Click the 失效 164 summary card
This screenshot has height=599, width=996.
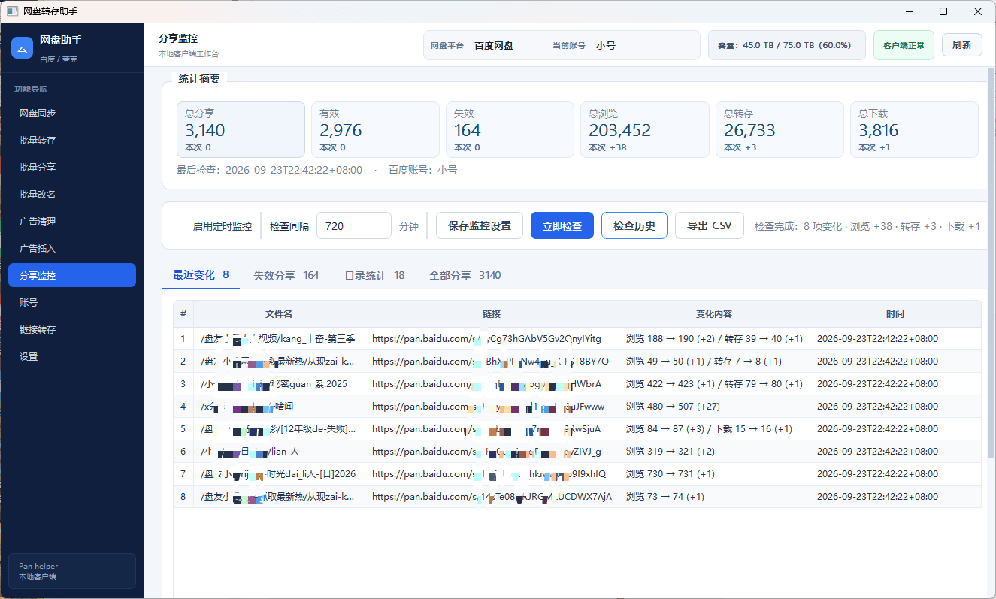pyautogui.click(x=510, y=129)
